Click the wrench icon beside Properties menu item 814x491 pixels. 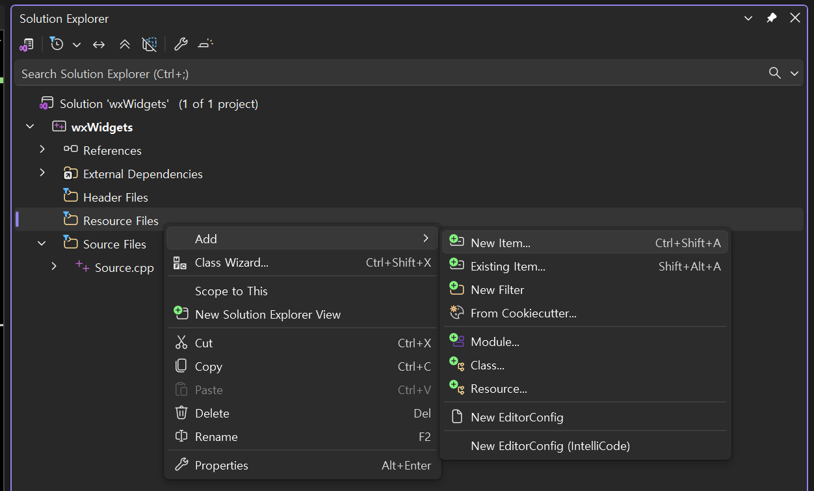(x=181, y=465)
